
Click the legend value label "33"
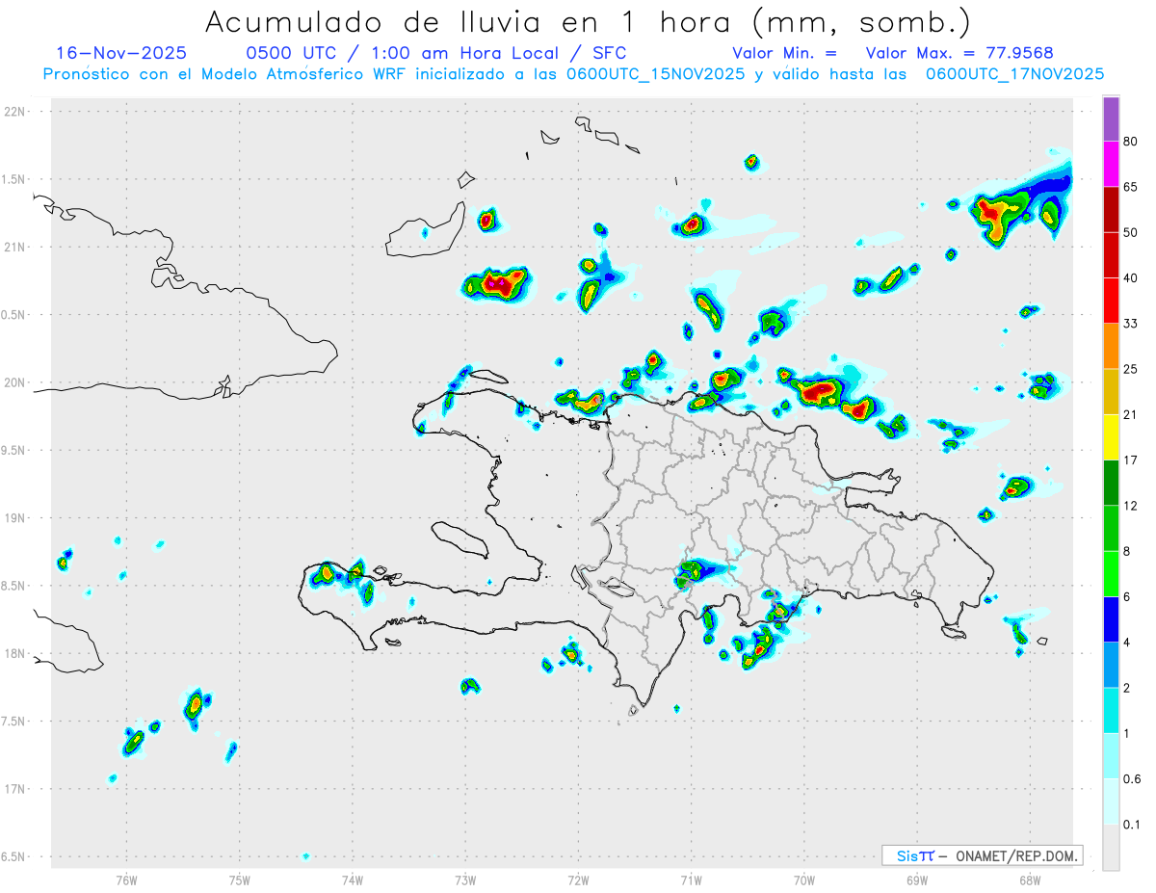1131,324
